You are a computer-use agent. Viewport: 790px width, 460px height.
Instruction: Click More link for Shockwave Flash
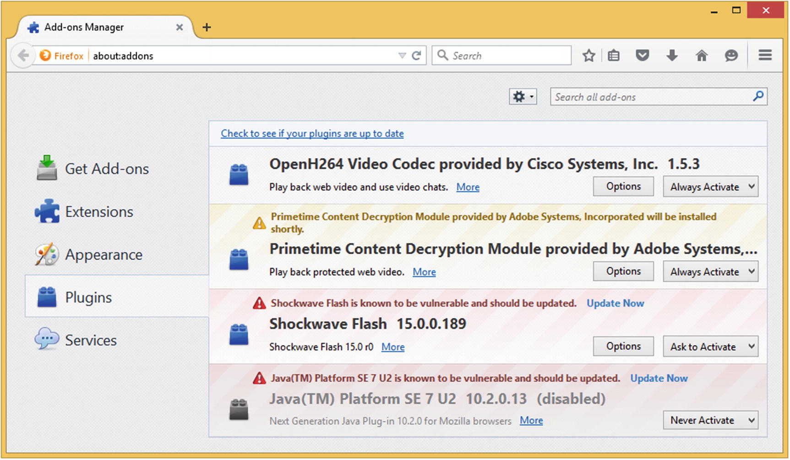tap(393, 347)
